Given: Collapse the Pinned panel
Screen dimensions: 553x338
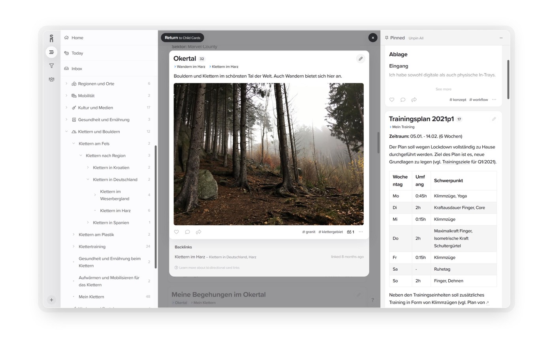Looking at the screenshot, I should click(x=501, y=37).
